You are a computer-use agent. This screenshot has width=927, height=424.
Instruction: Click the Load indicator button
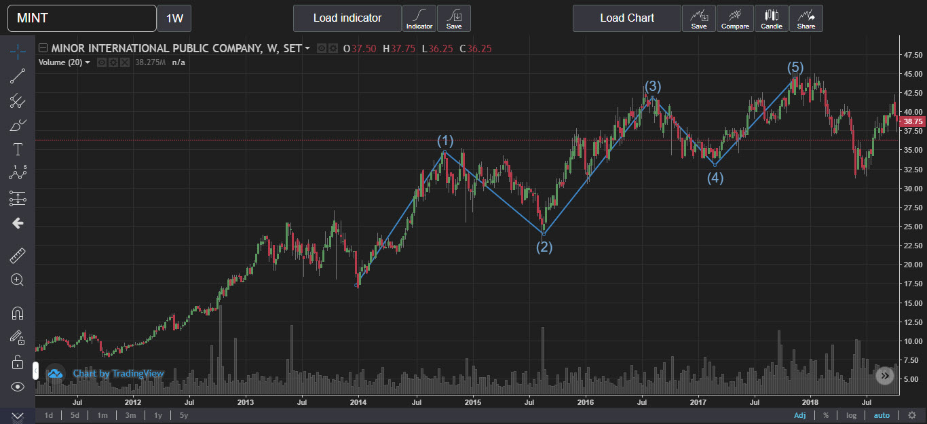[x=347, y=18]
